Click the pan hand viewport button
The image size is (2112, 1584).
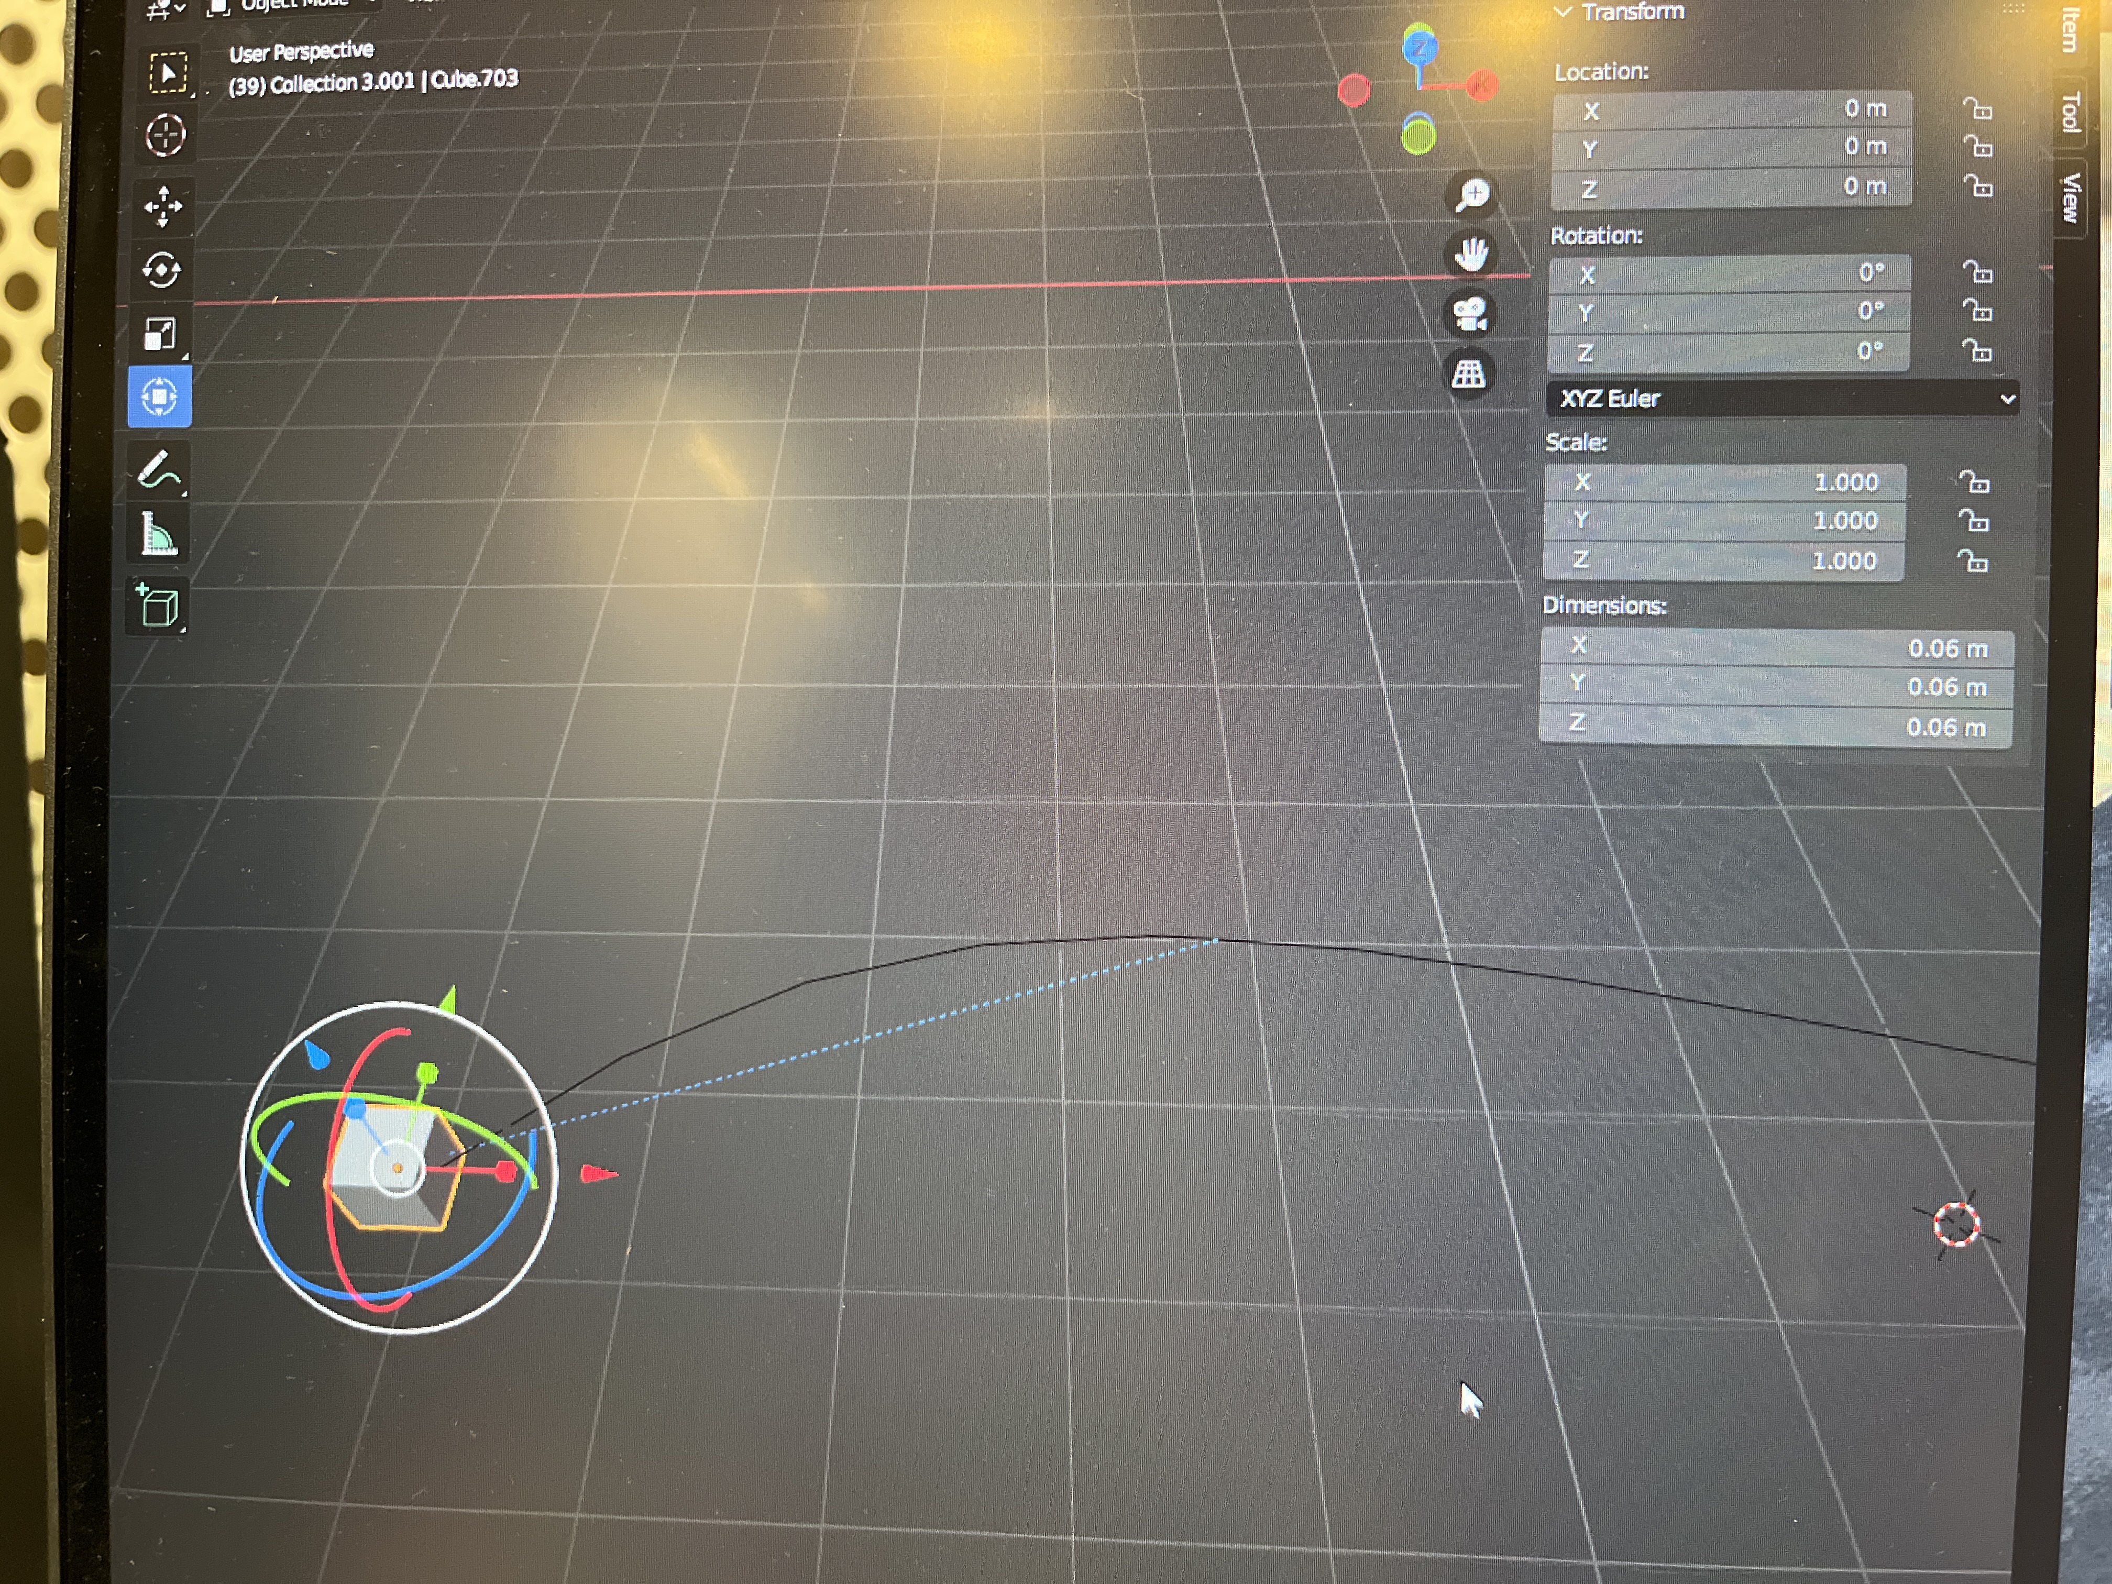click(1470, 254)
